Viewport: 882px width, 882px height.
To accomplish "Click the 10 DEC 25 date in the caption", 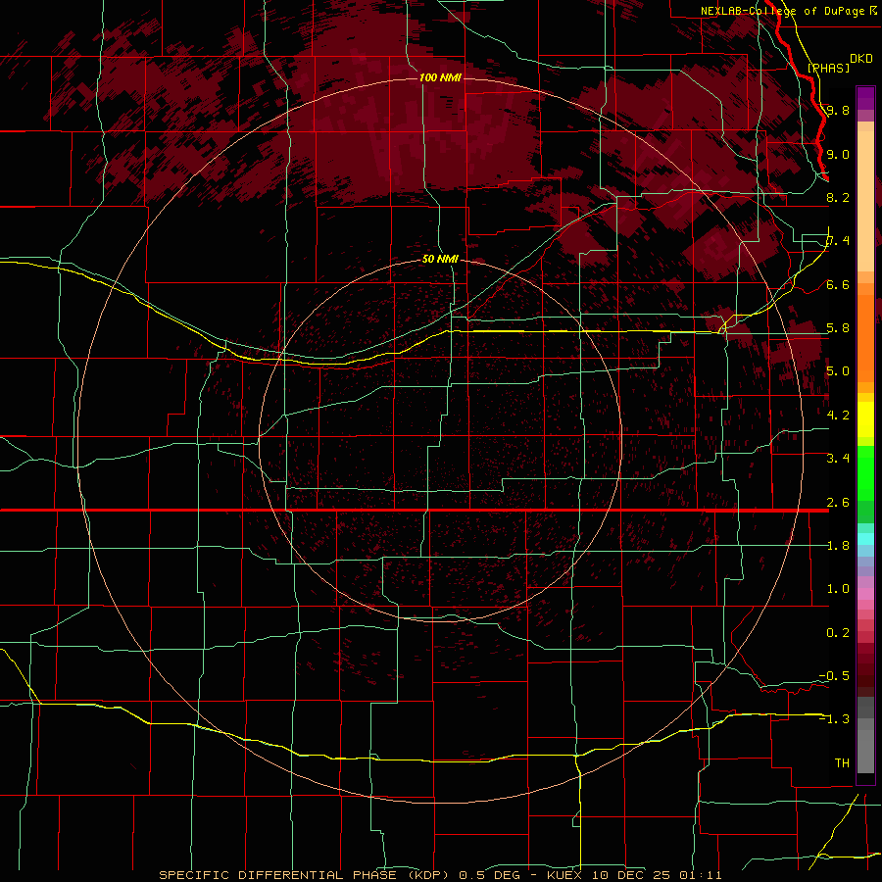I will tap(632, 875).
